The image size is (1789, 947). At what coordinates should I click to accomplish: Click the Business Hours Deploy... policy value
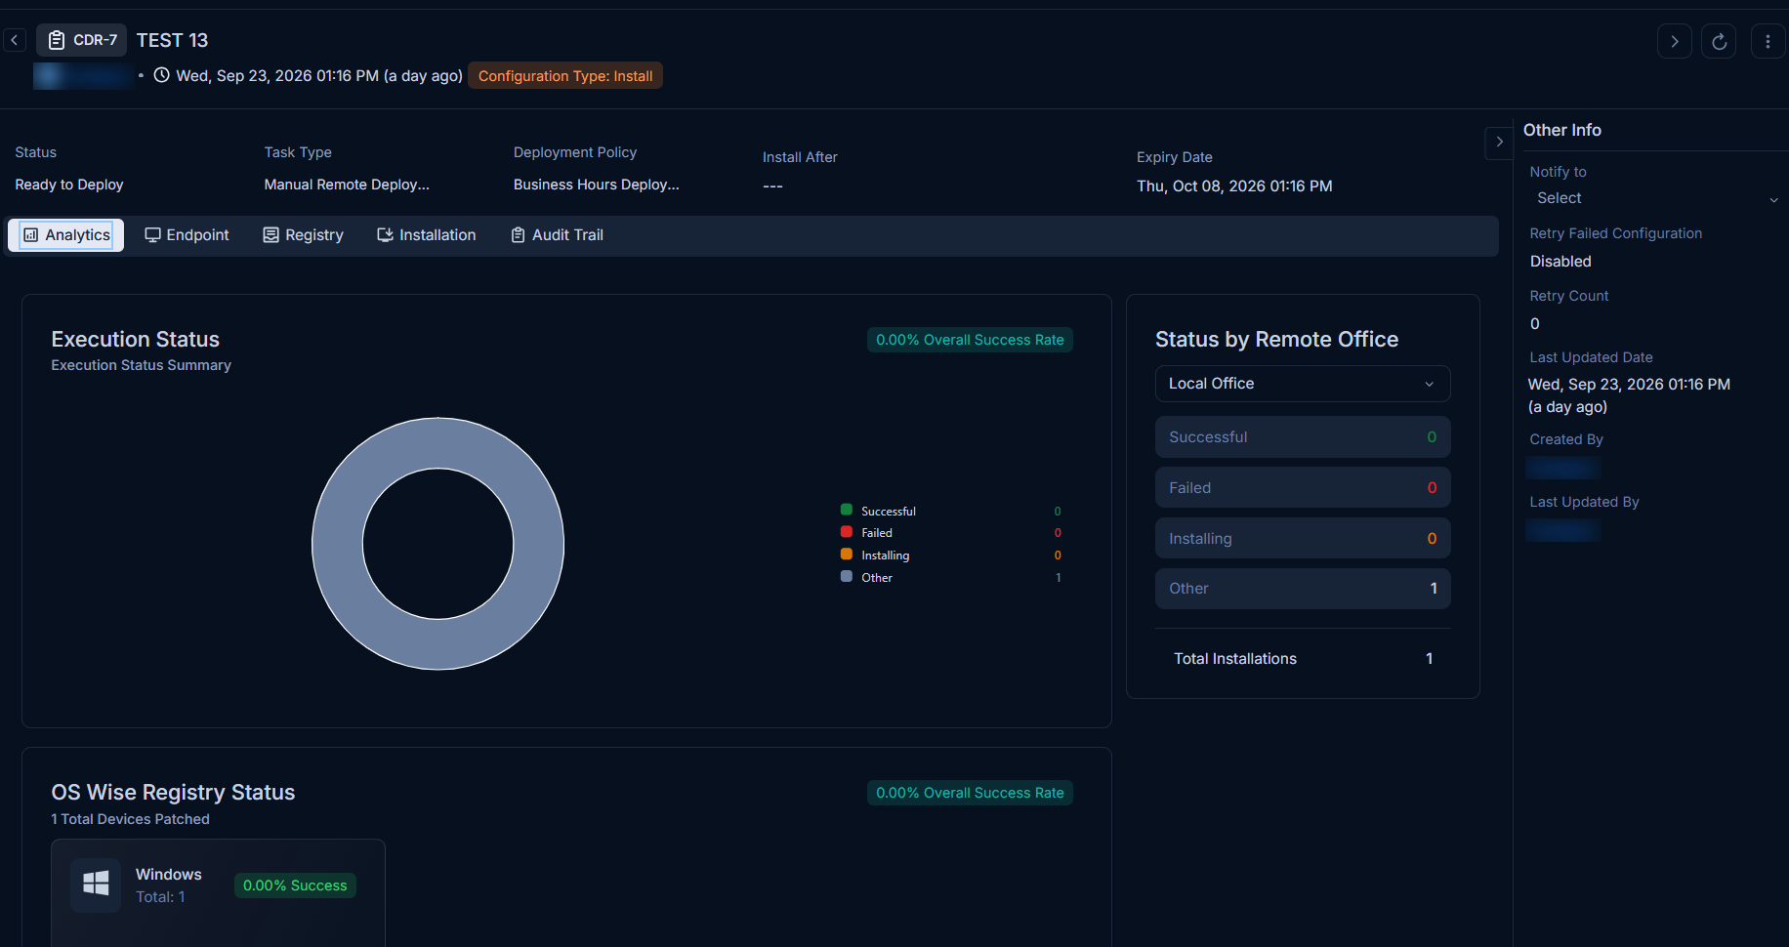[x=597, y=185]
